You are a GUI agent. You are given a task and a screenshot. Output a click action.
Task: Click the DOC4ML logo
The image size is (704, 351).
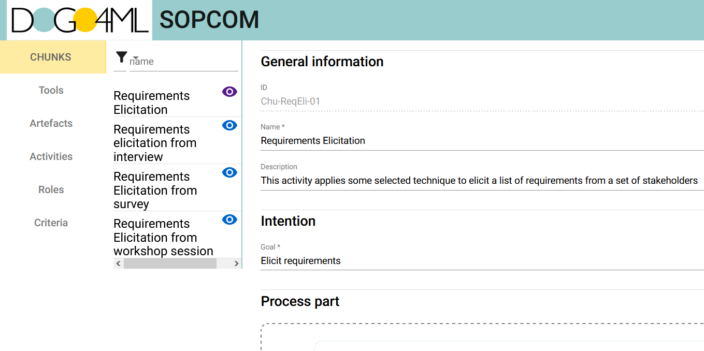[79, 20]
